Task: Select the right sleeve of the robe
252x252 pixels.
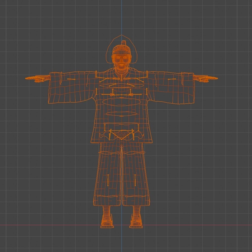Action: pyautogui.click(x=174, y=87)
